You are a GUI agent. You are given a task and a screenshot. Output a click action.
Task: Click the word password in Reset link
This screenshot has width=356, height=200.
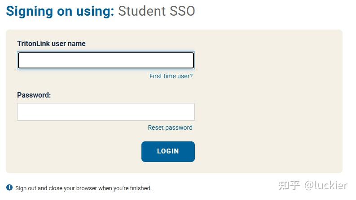pos(179,128)
